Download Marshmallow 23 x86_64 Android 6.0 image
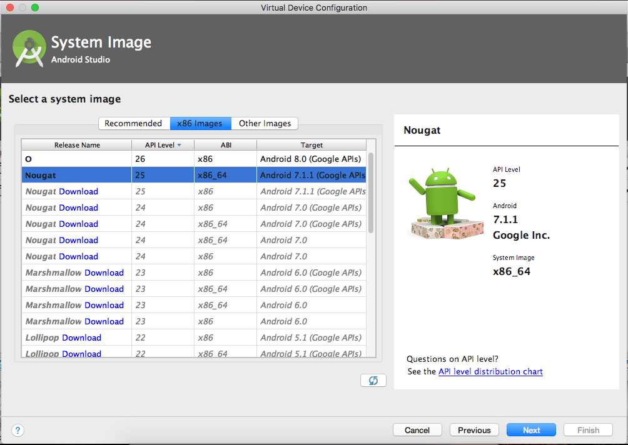The image size is (628, 445). [104, 305]
